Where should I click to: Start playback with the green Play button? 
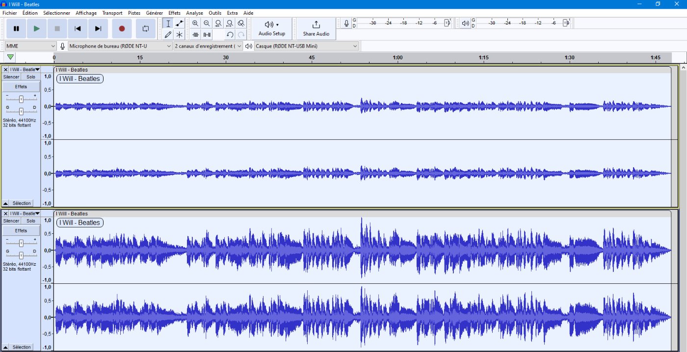[x=37, y=28]
